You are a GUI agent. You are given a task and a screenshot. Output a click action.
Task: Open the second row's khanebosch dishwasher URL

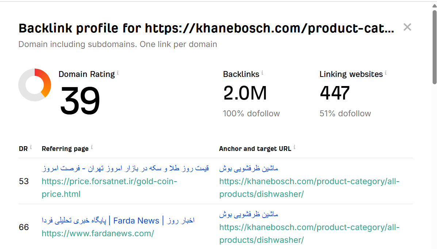309,233
